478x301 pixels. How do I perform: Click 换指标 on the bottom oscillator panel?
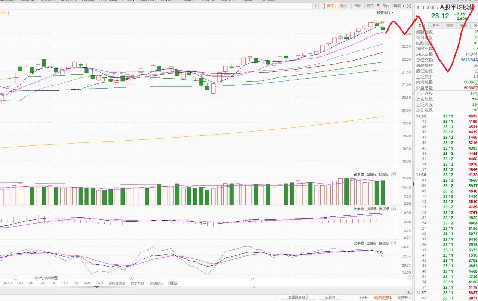pyautogui.click(x=384, y=243)
